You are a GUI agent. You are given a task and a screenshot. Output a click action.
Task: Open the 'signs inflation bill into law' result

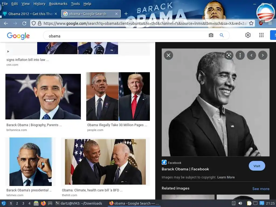28,60
